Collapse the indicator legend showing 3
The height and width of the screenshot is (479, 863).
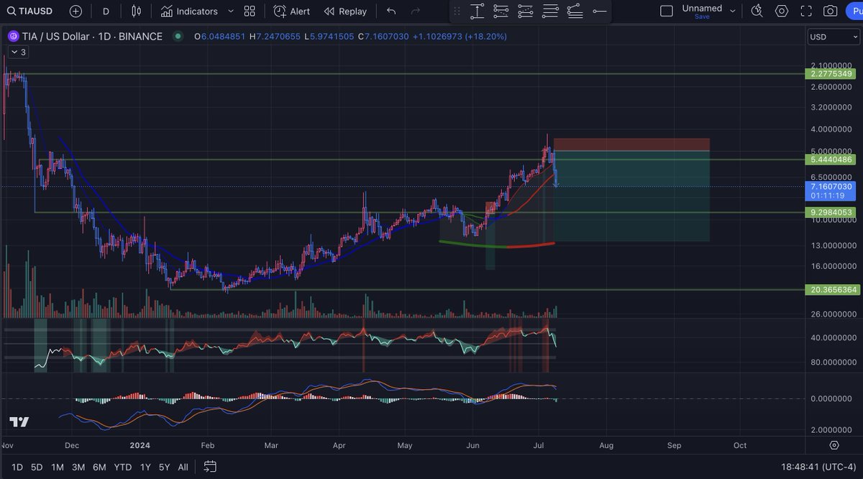pyautogui.click(x=18, y=53)
